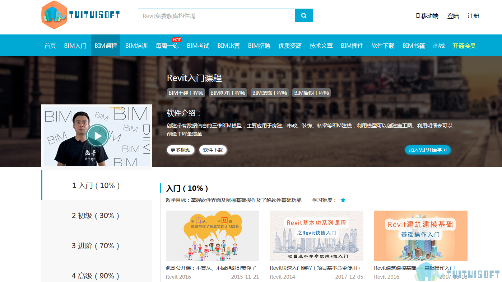Click the Tuituisoft elephant logo

(x=80, y=15)
